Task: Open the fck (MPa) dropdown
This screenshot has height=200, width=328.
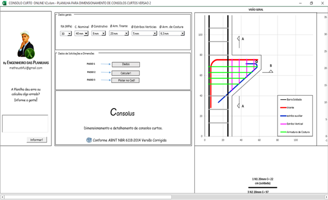Action: click(x=69, y=34)
